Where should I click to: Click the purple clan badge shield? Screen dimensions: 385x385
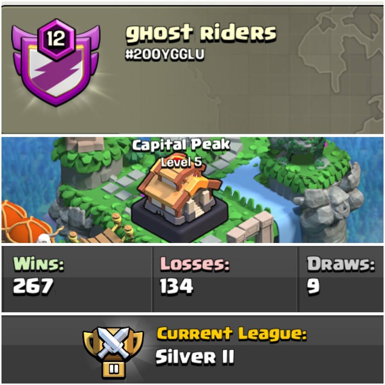pos(56,63)
